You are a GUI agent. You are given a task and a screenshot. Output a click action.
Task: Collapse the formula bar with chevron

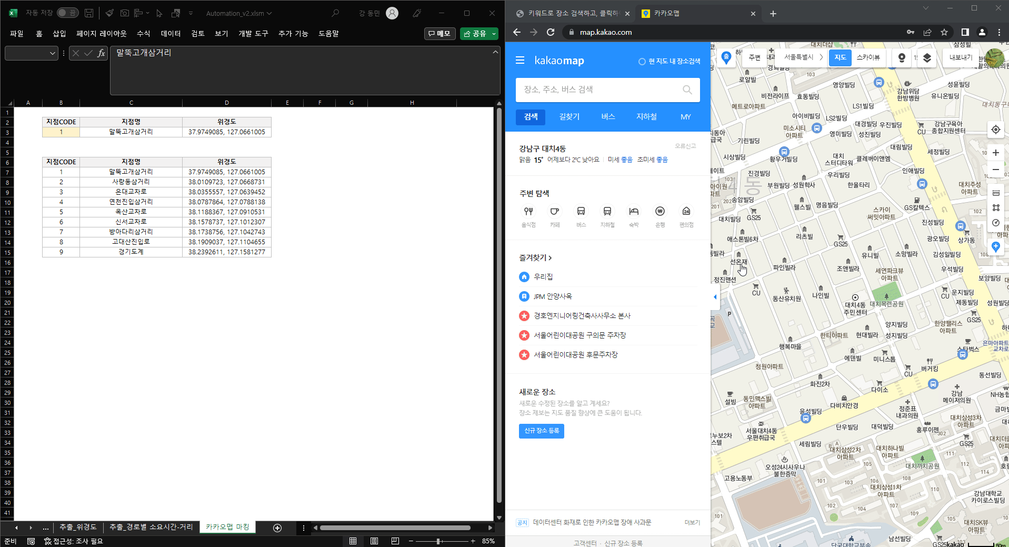coord(495,52)
